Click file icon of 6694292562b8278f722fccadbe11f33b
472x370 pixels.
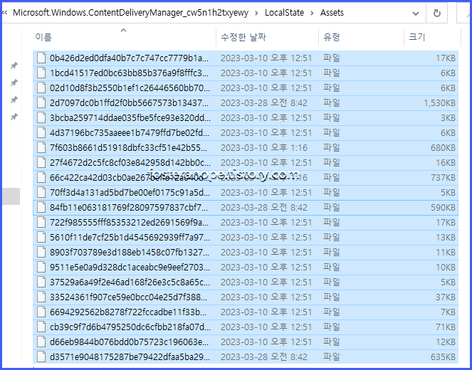(x=41, y=312)
